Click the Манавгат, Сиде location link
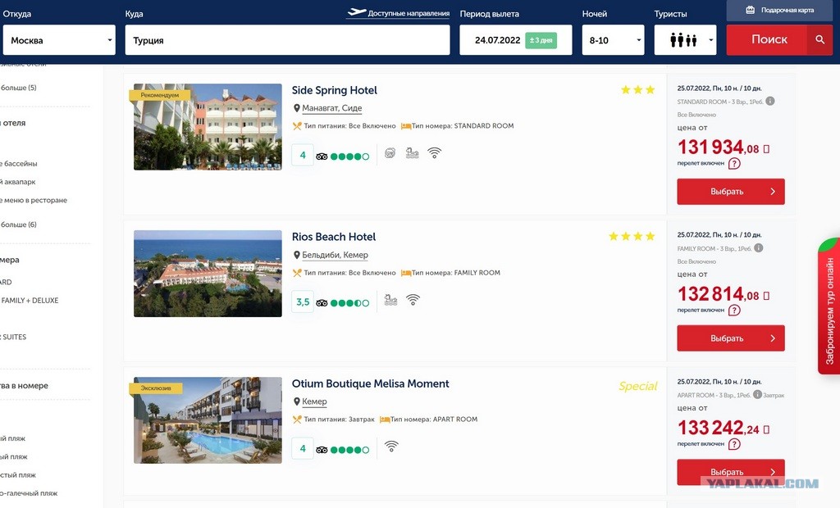 (332, 108)
